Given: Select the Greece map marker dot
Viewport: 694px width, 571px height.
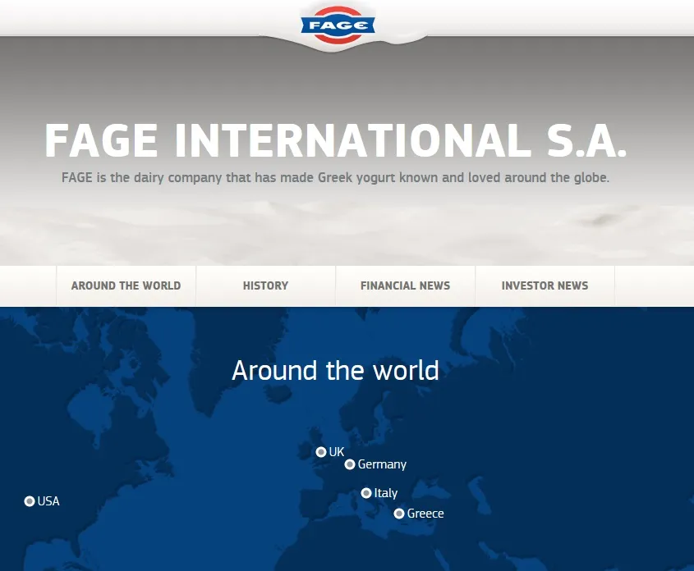Looking at the screenshot, I should click(399, 514).
